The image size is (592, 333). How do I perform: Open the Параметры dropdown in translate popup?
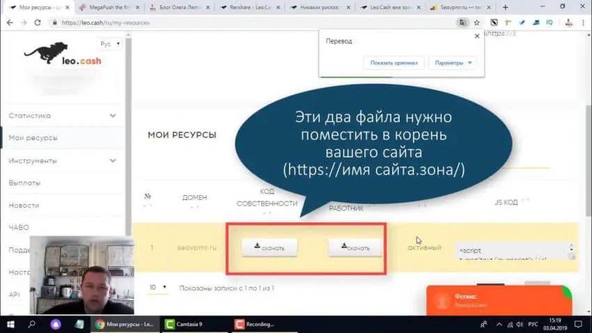pyautogui.click(x=453, y=63)
